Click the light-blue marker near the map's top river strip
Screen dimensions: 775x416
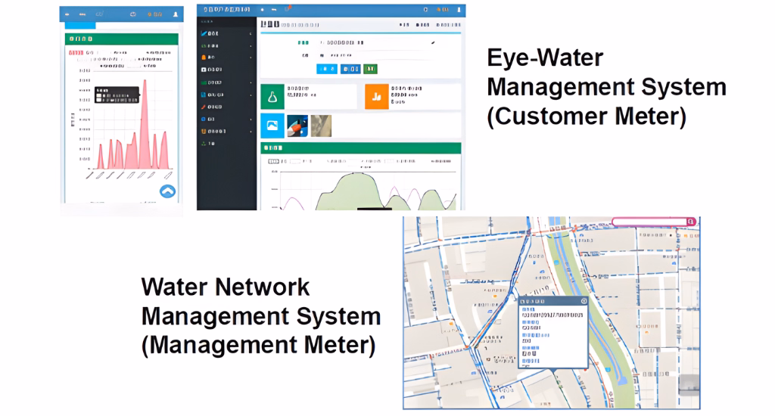pos(556,262)
